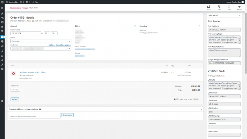The width and height of the screenshot is (247, 139).
Task: Select the Google Analytics Client ID field
Action: pyautogui.click(x=224, y=63)
